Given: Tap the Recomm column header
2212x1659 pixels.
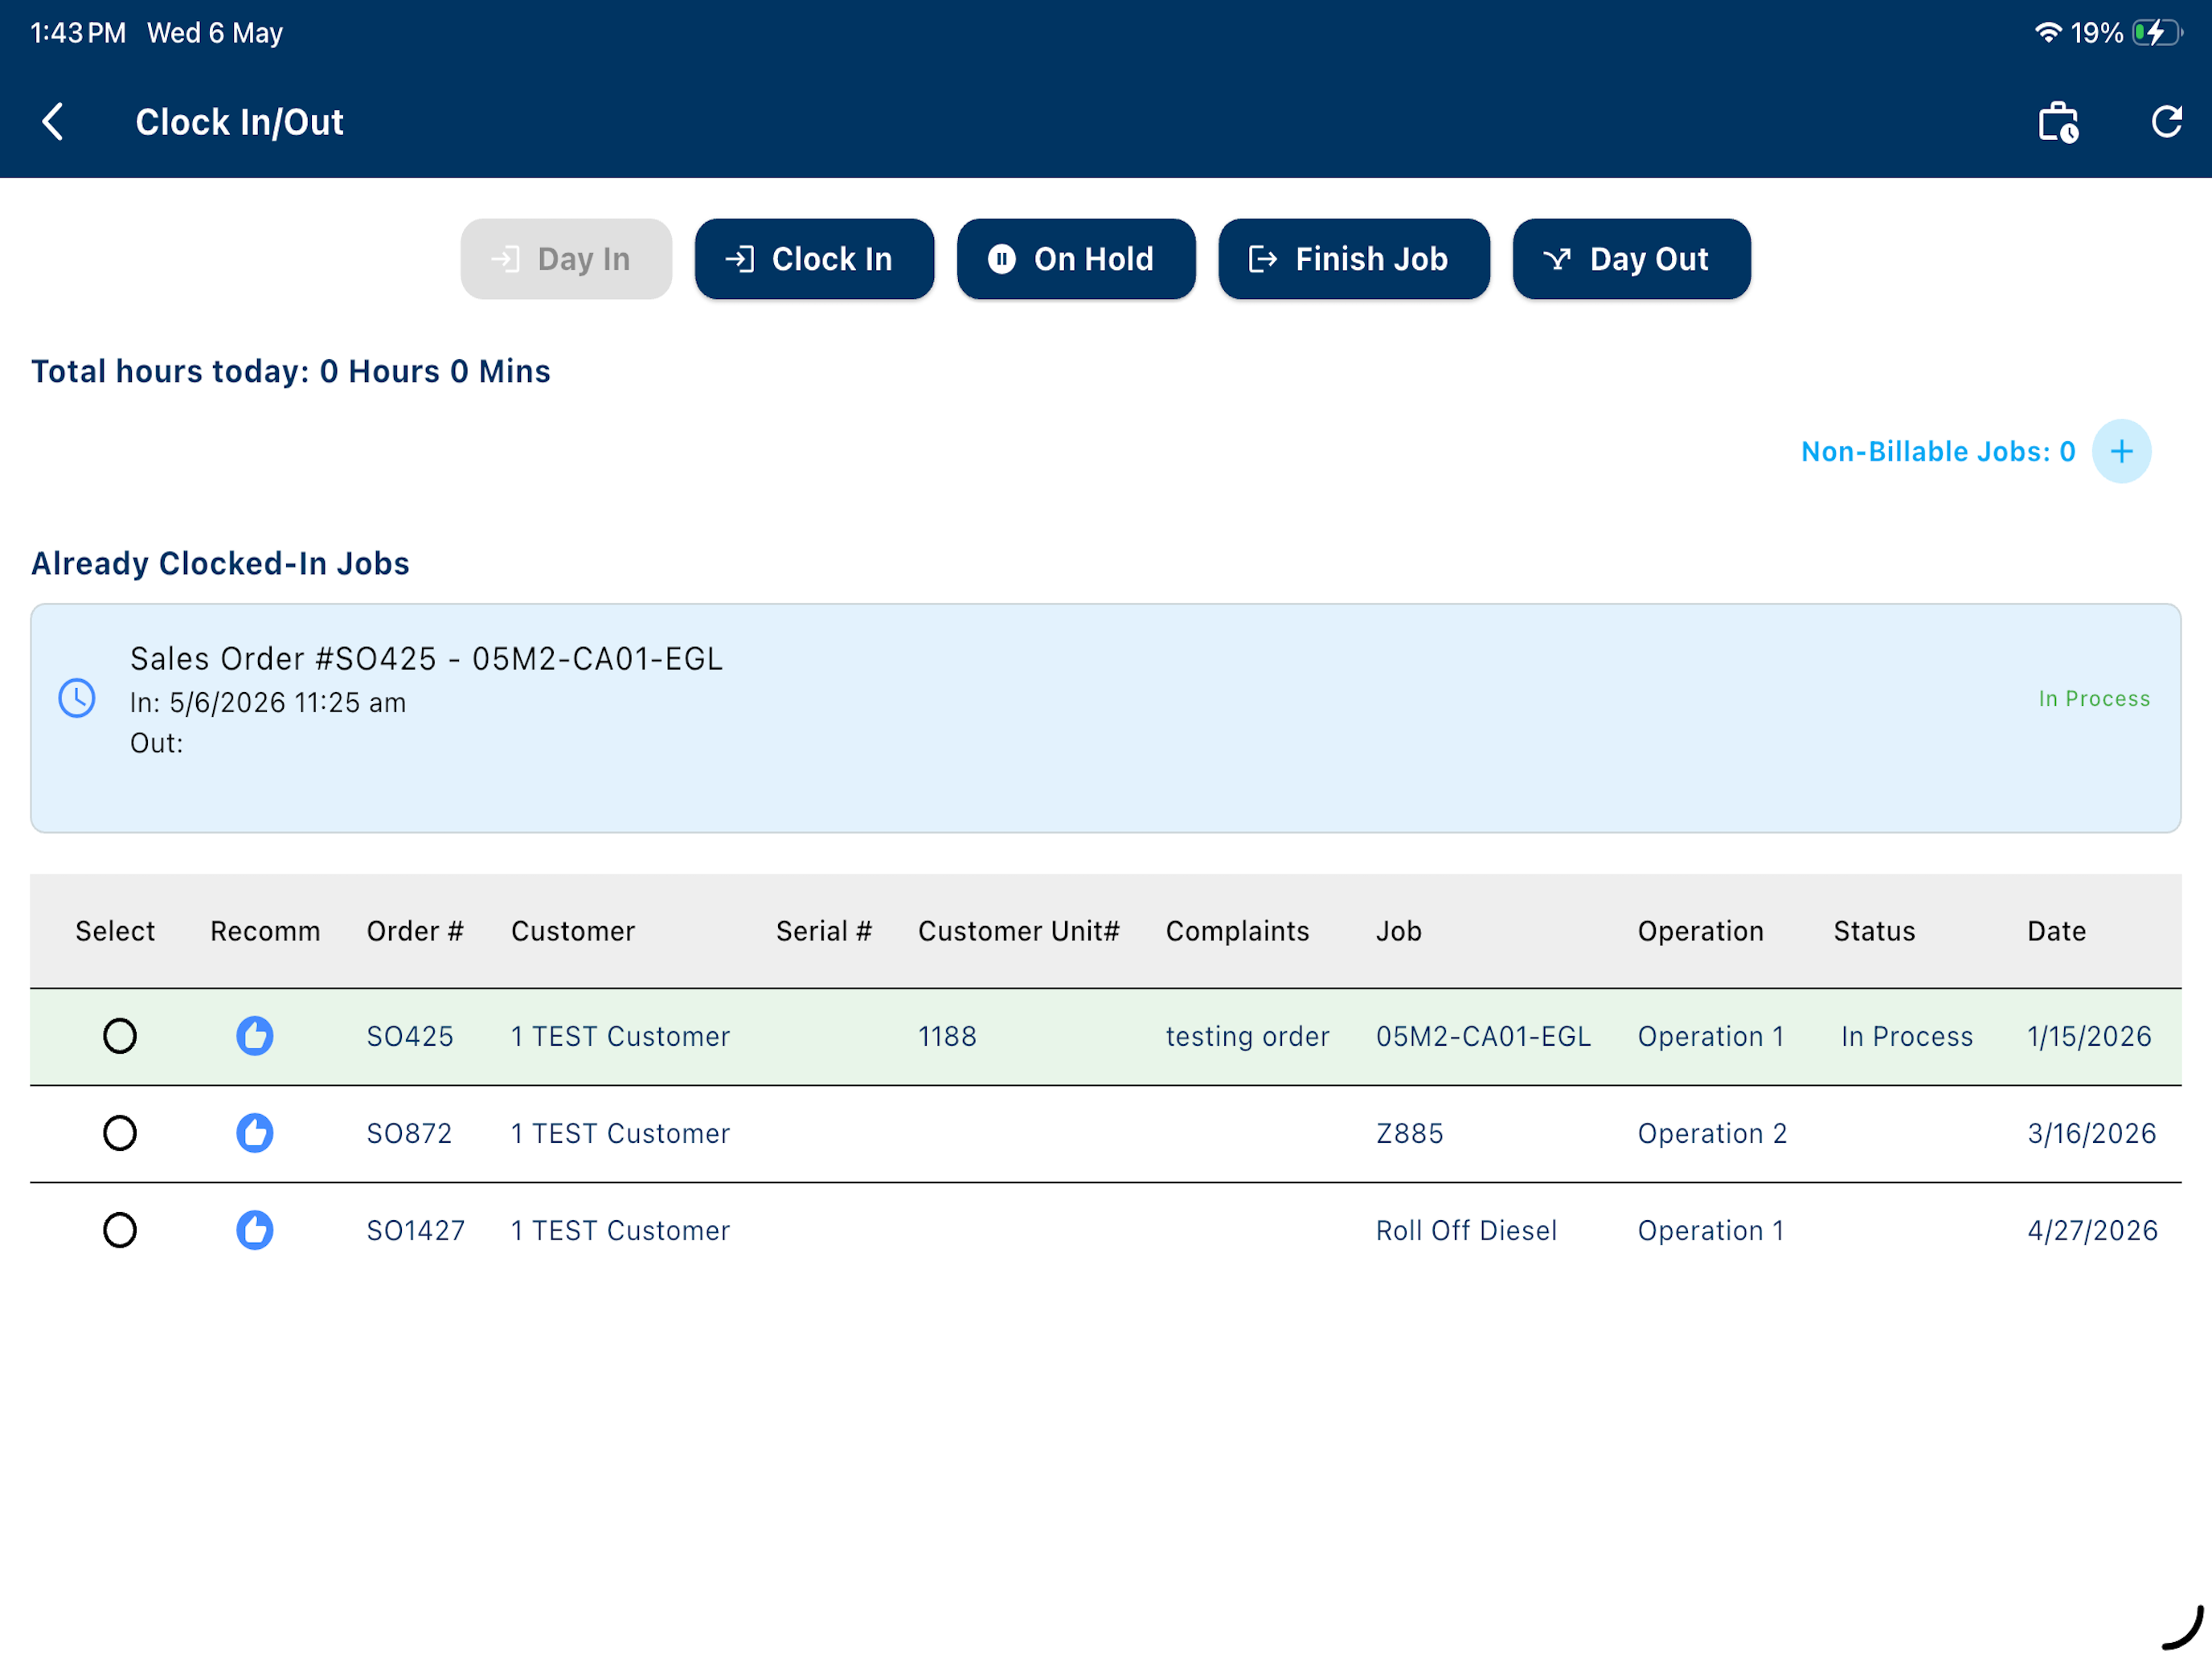Looking at the screenshot, I should pos(265,931).
